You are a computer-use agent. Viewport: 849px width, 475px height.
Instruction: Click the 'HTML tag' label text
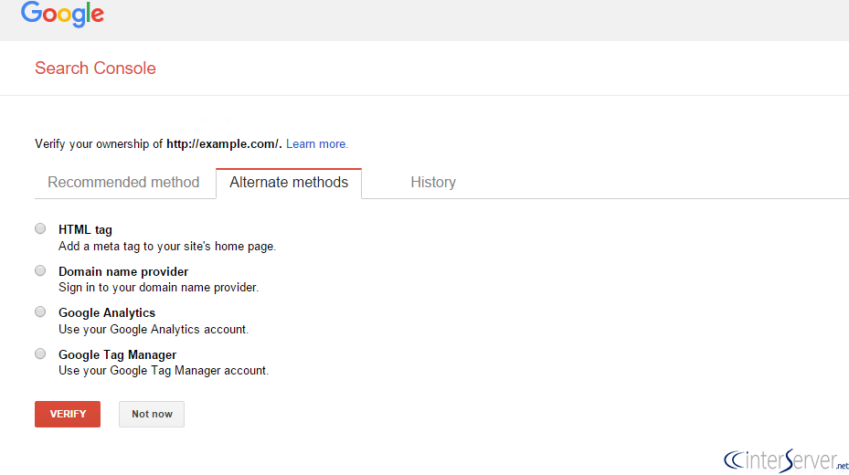click(85, 230)
